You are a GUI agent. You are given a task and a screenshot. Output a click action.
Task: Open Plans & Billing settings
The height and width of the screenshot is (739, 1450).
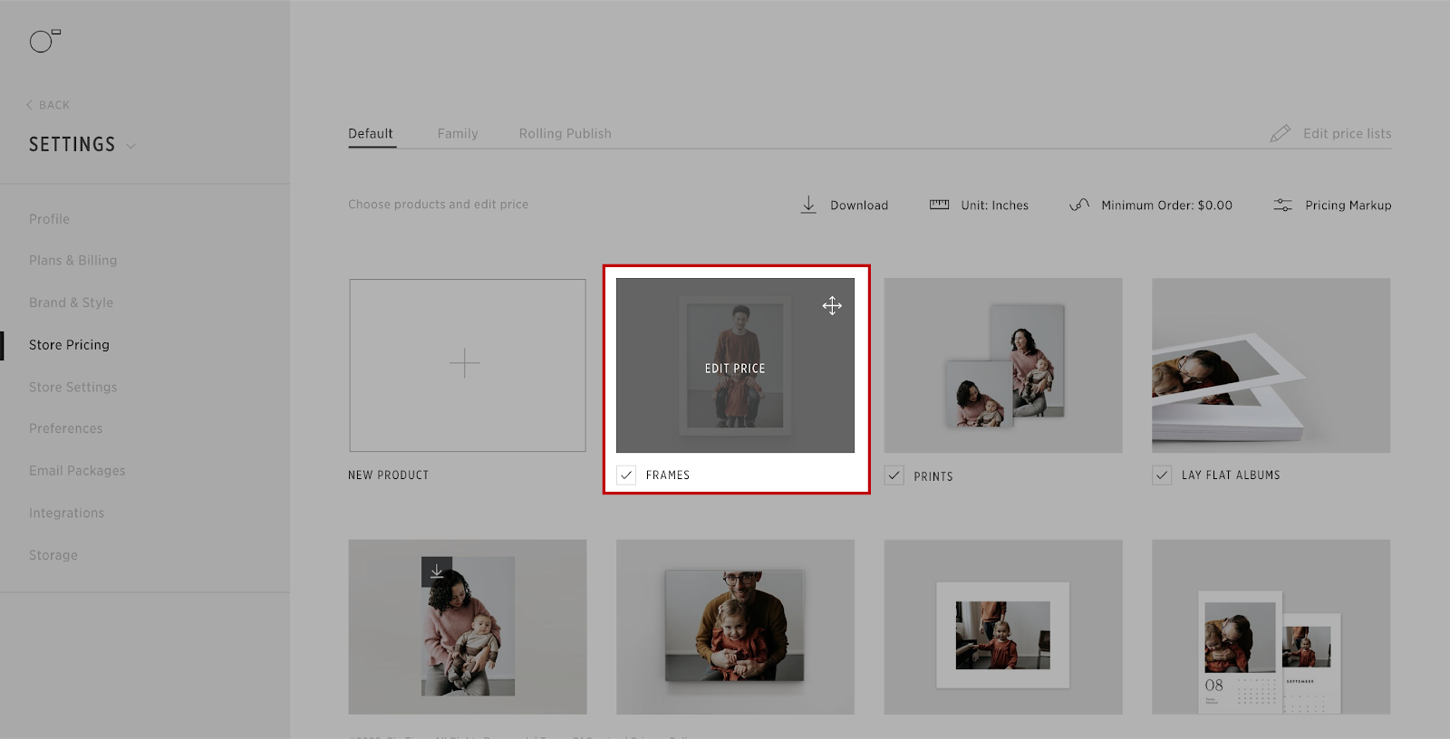tap(72, 260)
